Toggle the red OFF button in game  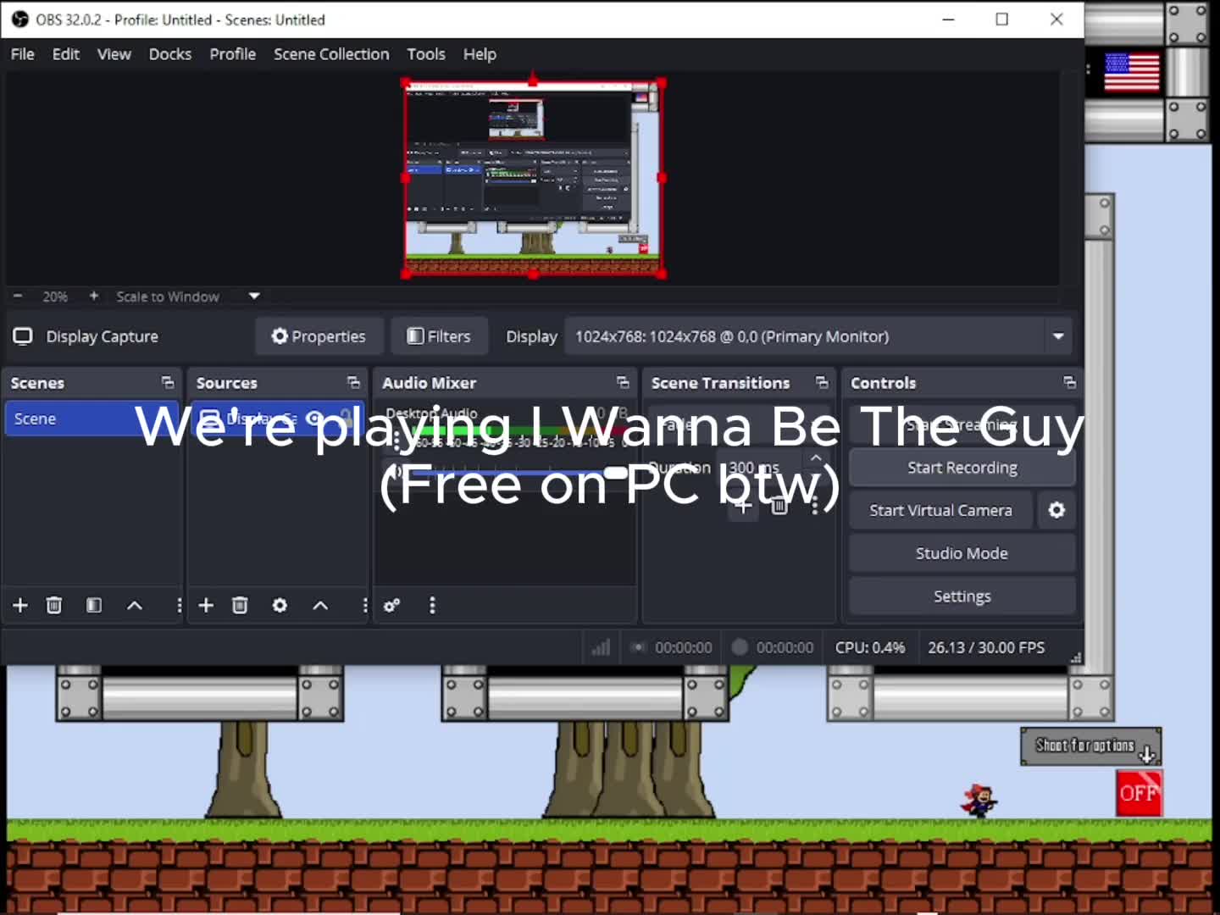(x=1139, y=793)
